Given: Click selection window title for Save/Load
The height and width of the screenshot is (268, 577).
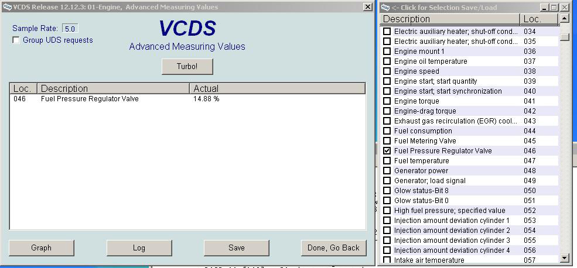Looking at the screenshot, I should pos(444,8).
